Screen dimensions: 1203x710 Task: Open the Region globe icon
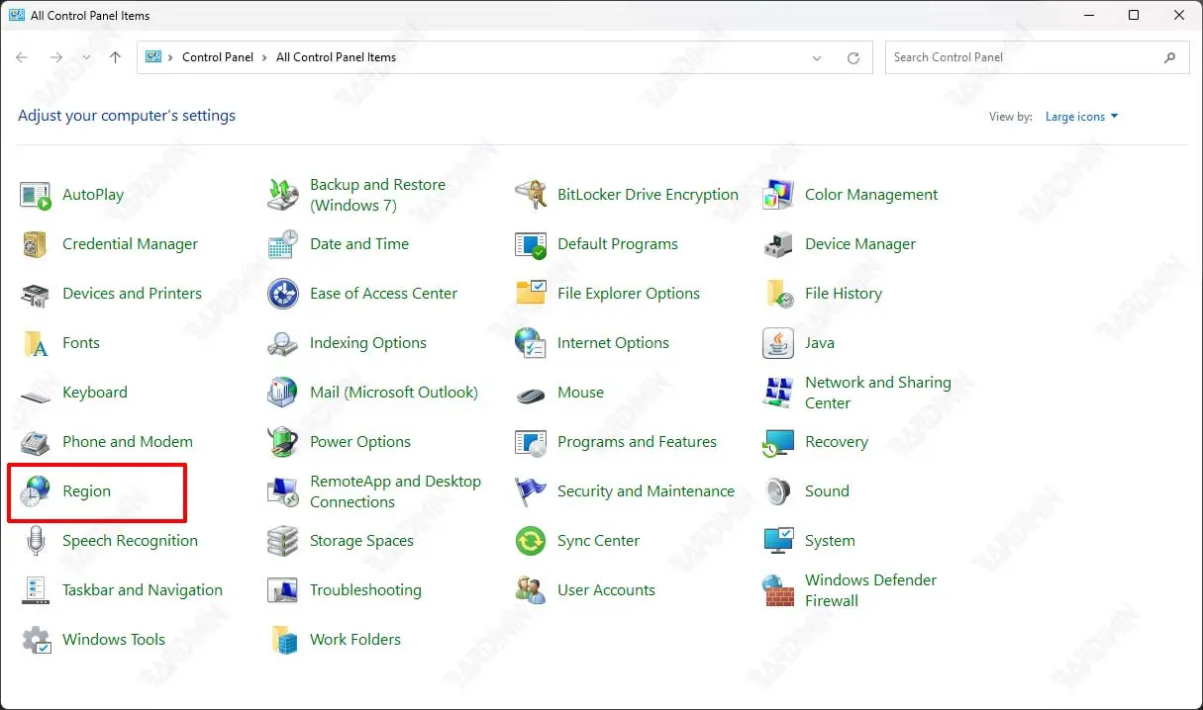point(36,491)
